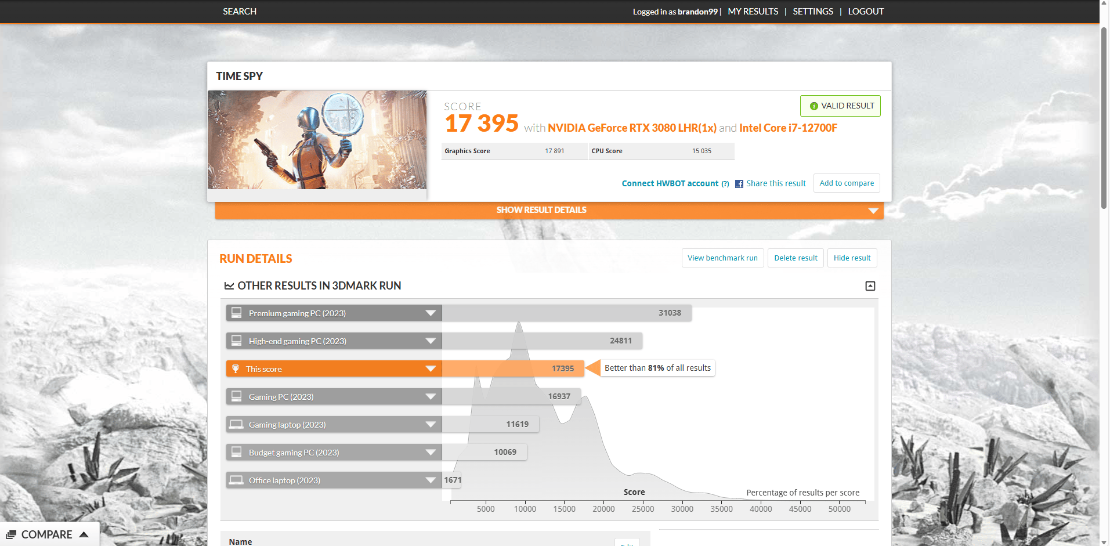The image size is (1110, 546).
Task: Click the Delete result button
Action: pos(796,258)
